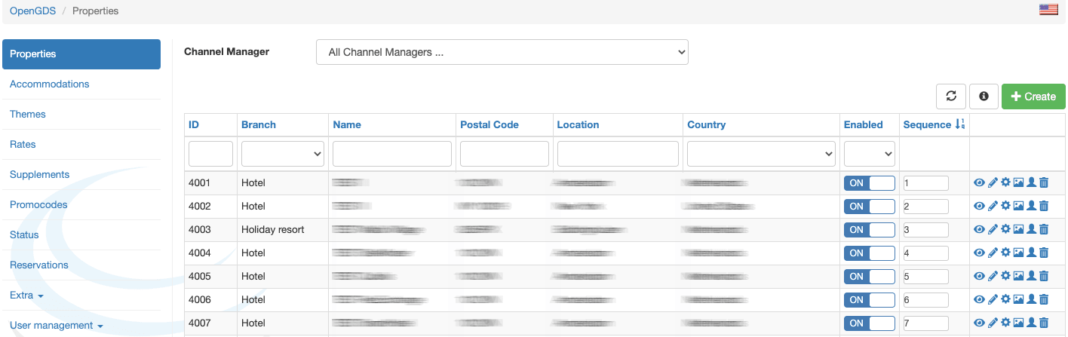Click the image icon for property 4004

point(1018,253)
